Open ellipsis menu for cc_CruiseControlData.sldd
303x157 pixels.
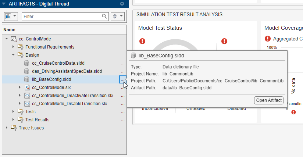[123, 64]
